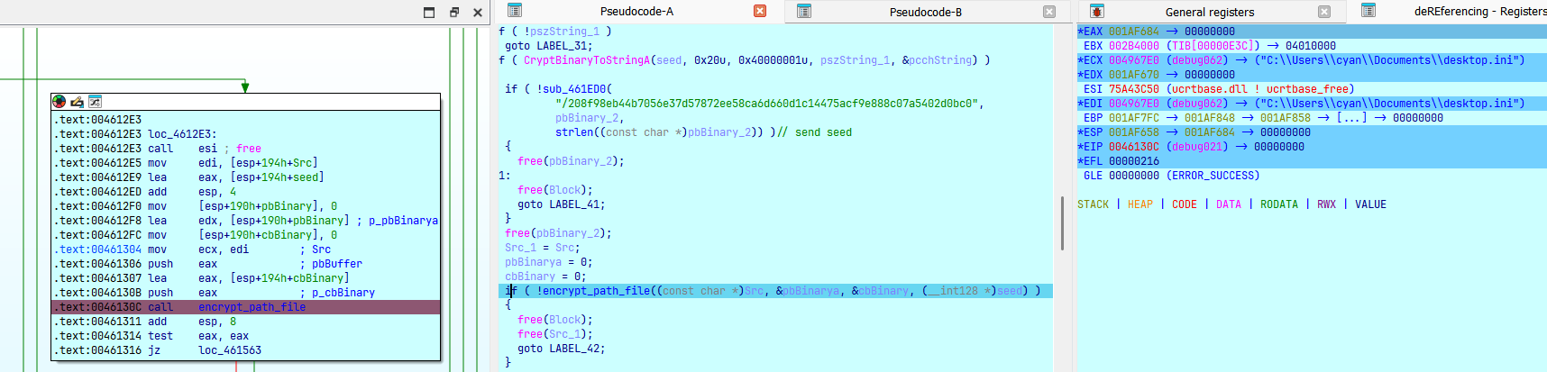Click the deREferencing tab document icon
The height and width of the screenshot is (372, 1547).
point(1368,11)
